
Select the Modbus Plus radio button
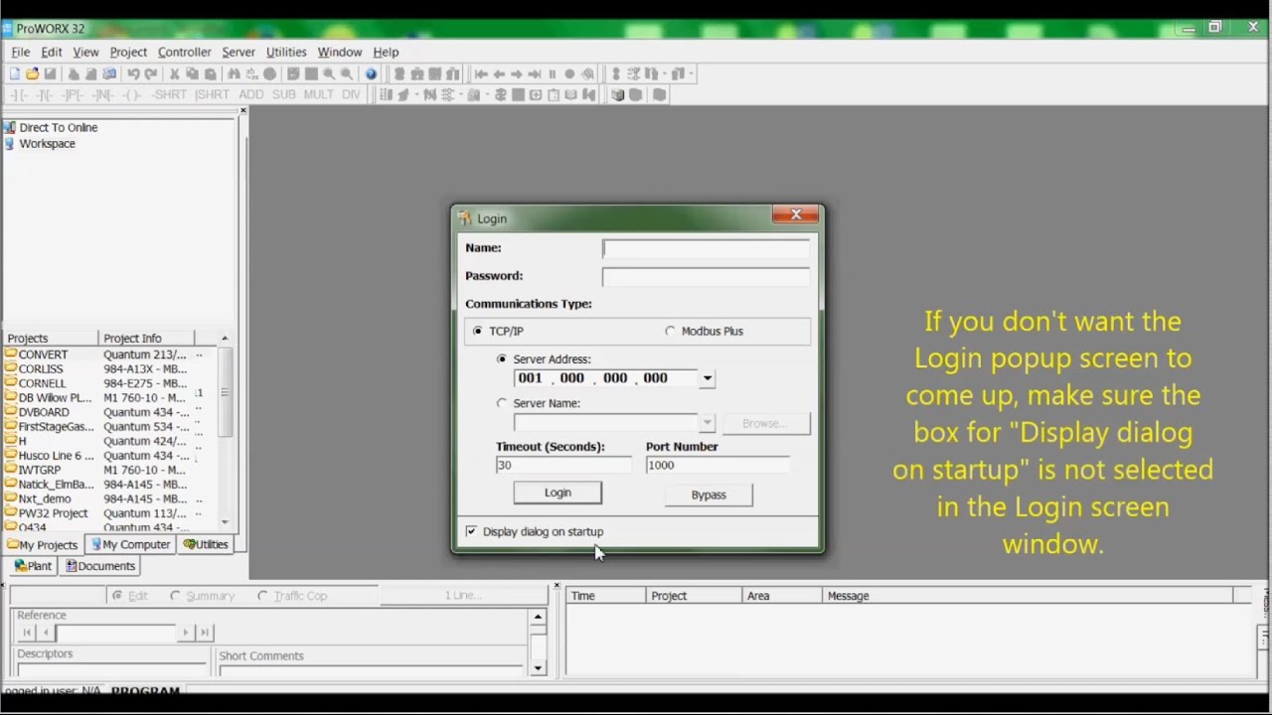pos(670,331)
